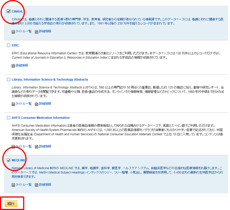Click the 続行 (Continue) button
The image size is (230, 210).
[x=11, y=204]
